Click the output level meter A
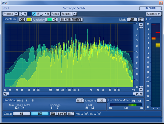Viewport: 164px width, 124px height. coord(154,65)
